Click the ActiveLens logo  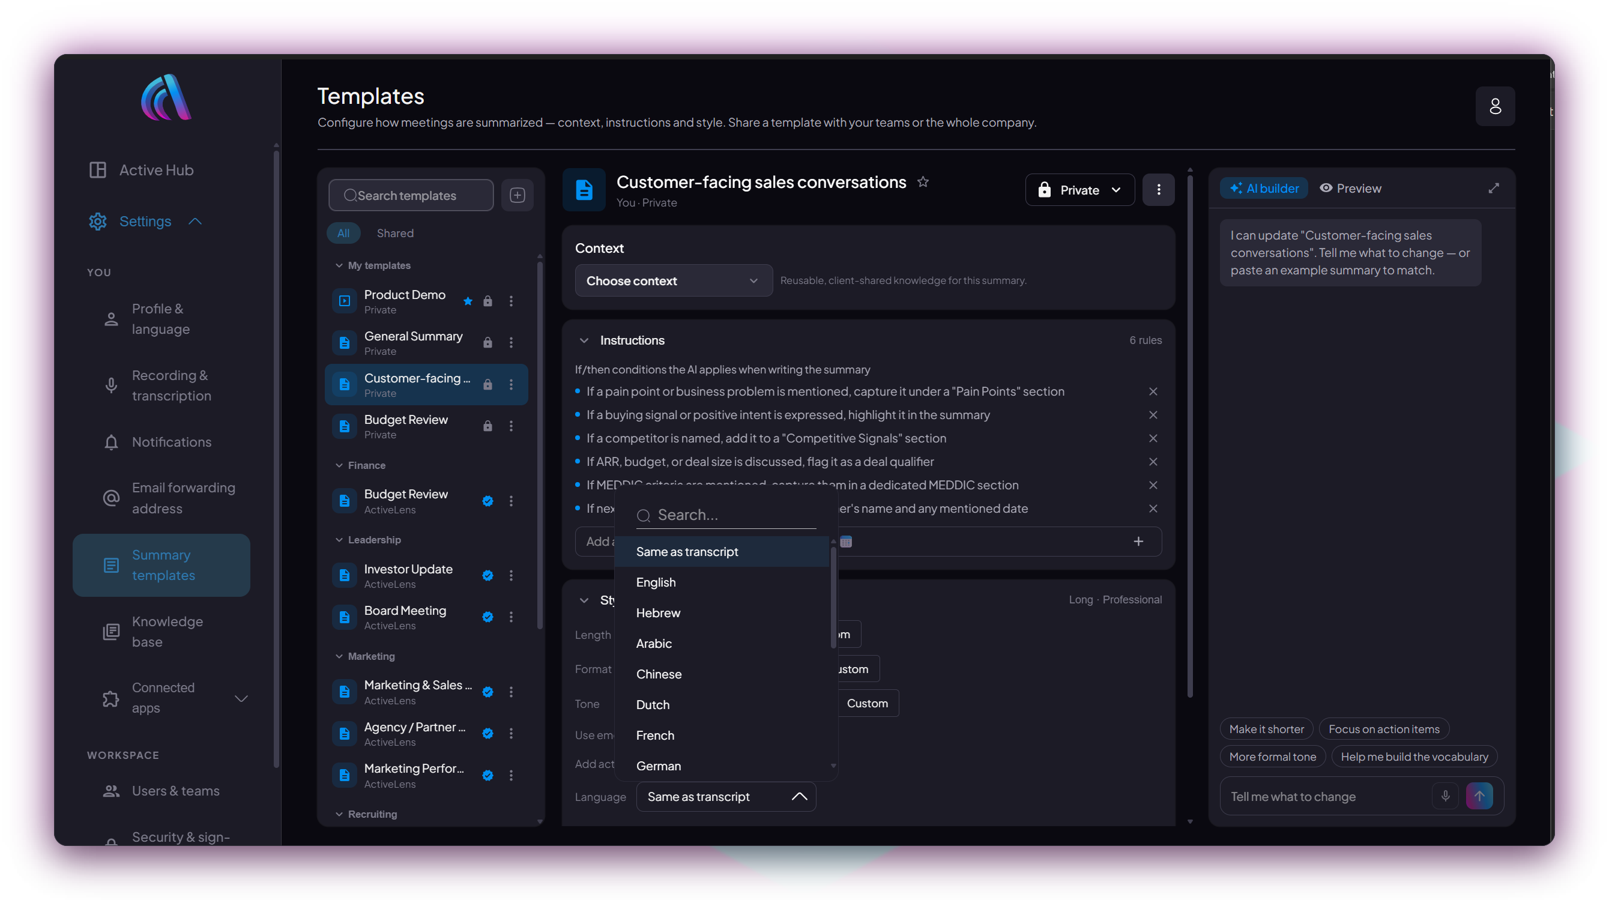pos(166,97)
